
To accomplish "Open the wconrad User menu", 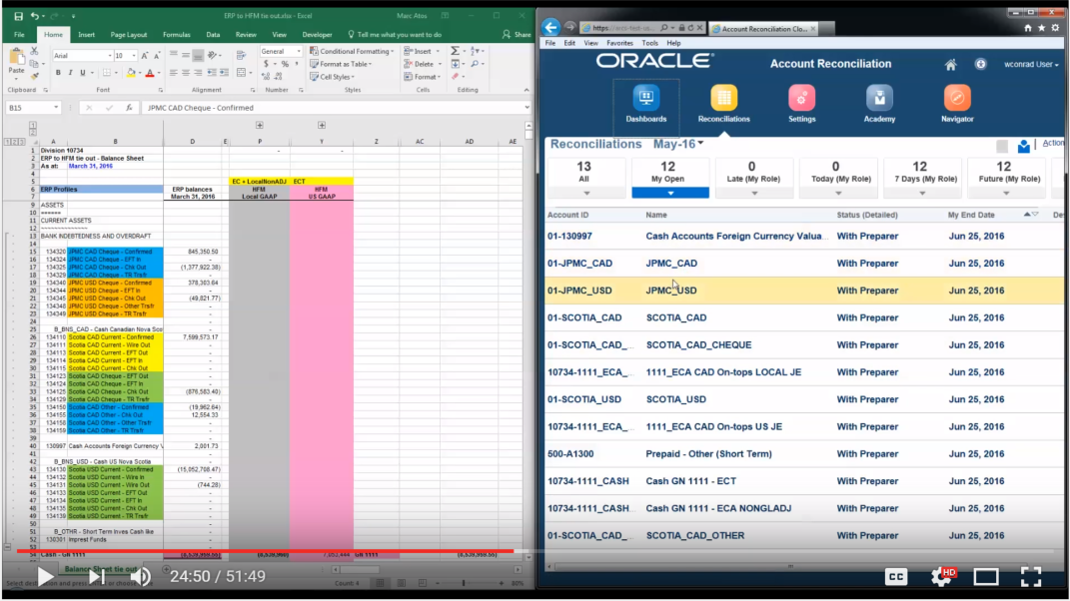I will tap(1031, 64).
